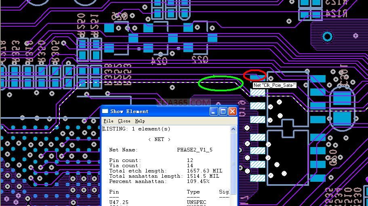
Task: Click the LISTING: 1 element(s) line
Action: [137, 129]
